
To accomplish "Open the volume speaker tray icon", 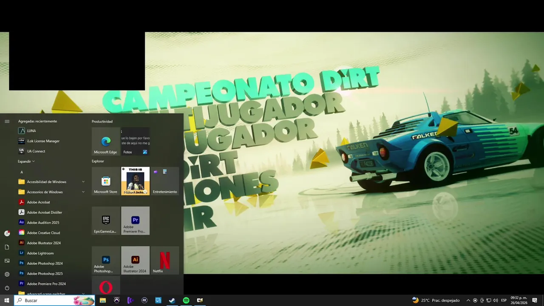I will tap(496, 300).
